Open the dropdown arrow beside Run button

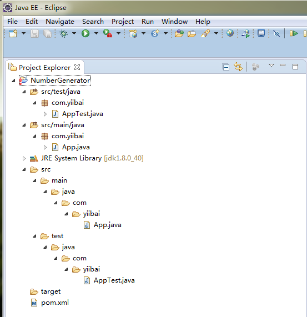tap(96, 33)
